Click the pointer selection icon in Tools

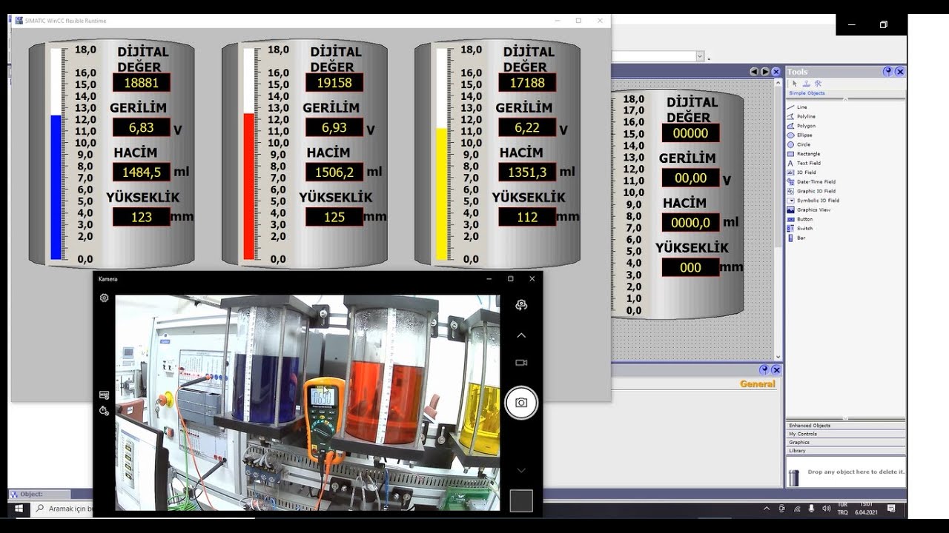(795, 84)
